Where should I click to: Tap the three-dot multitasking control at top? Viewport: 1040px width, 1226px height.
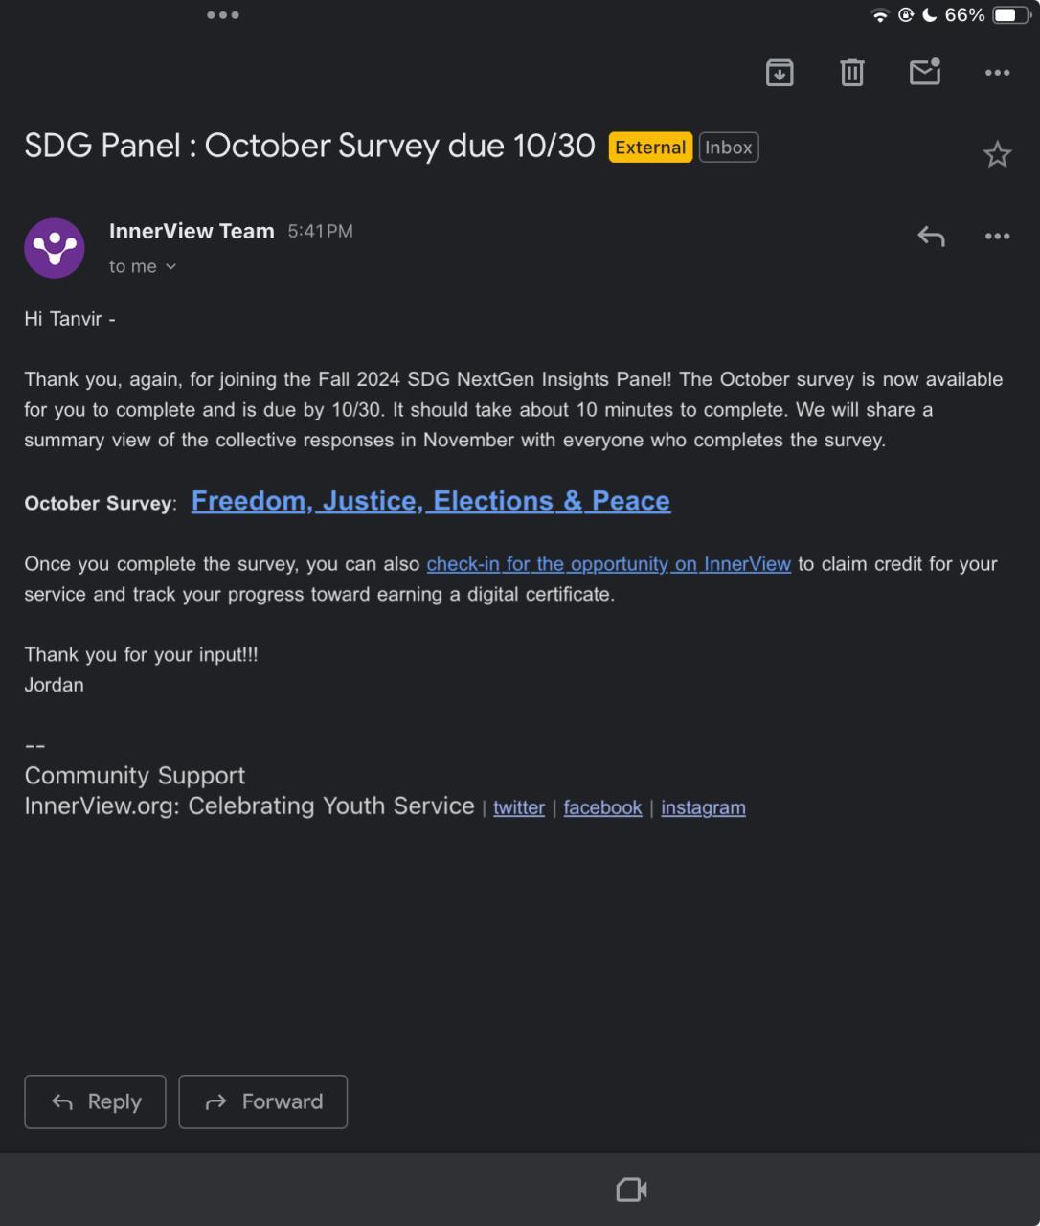223,15
